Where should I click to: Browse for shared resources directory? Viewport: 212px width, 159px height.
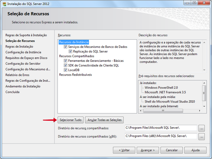(202, 128)
